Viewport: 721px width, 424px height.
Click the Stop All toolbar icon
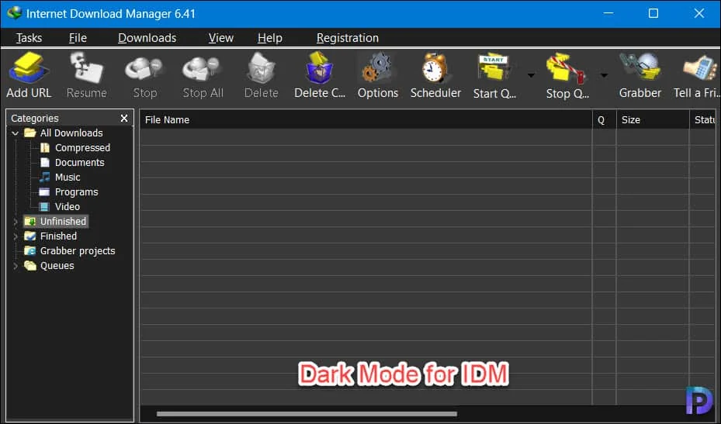[203, 69]
